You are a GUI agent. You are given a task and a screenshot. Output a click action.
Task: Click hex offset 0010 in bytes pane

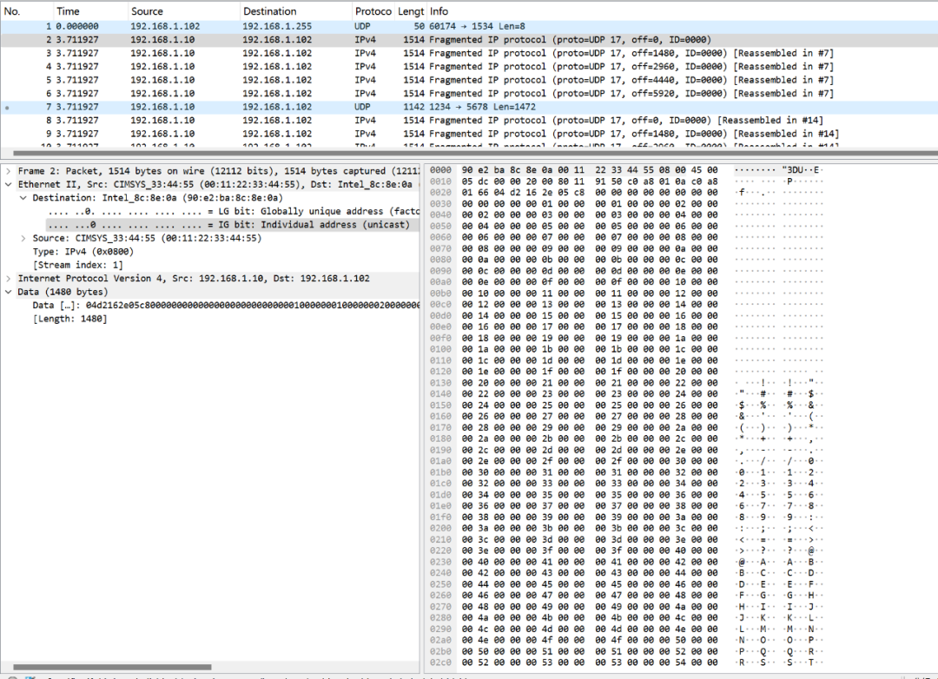pyautogui.click(x=440, y=181)
